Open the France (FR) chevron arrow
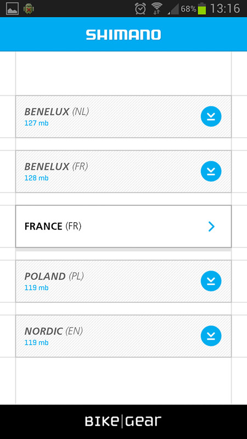247x439 pixels. pyautogui.click(x=211, y=227)
